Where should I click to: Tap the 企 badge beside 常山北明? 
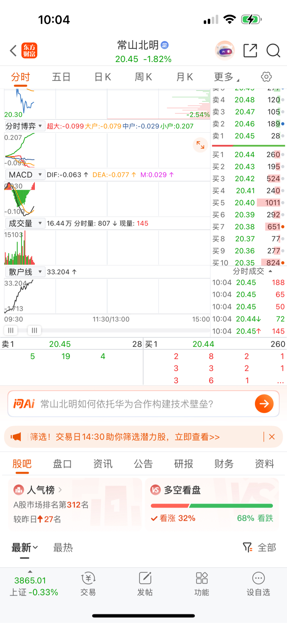coord(165,45)
